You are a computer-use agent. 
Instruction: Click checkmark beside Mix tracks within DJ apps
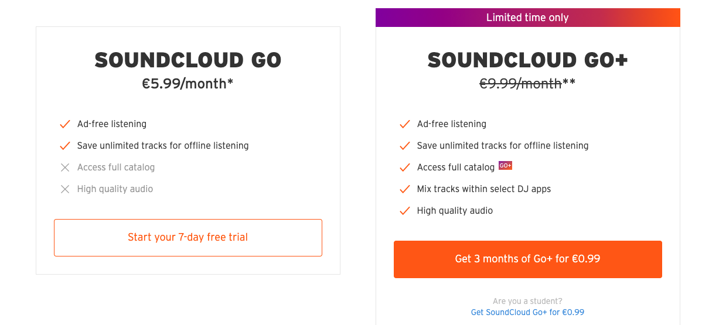[x=405, y=189]
